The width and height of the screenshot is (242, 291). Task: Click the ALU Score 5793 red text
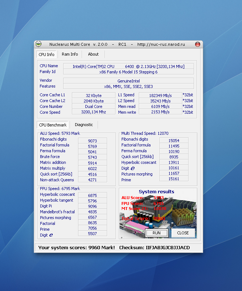click(x=143, y=198)
